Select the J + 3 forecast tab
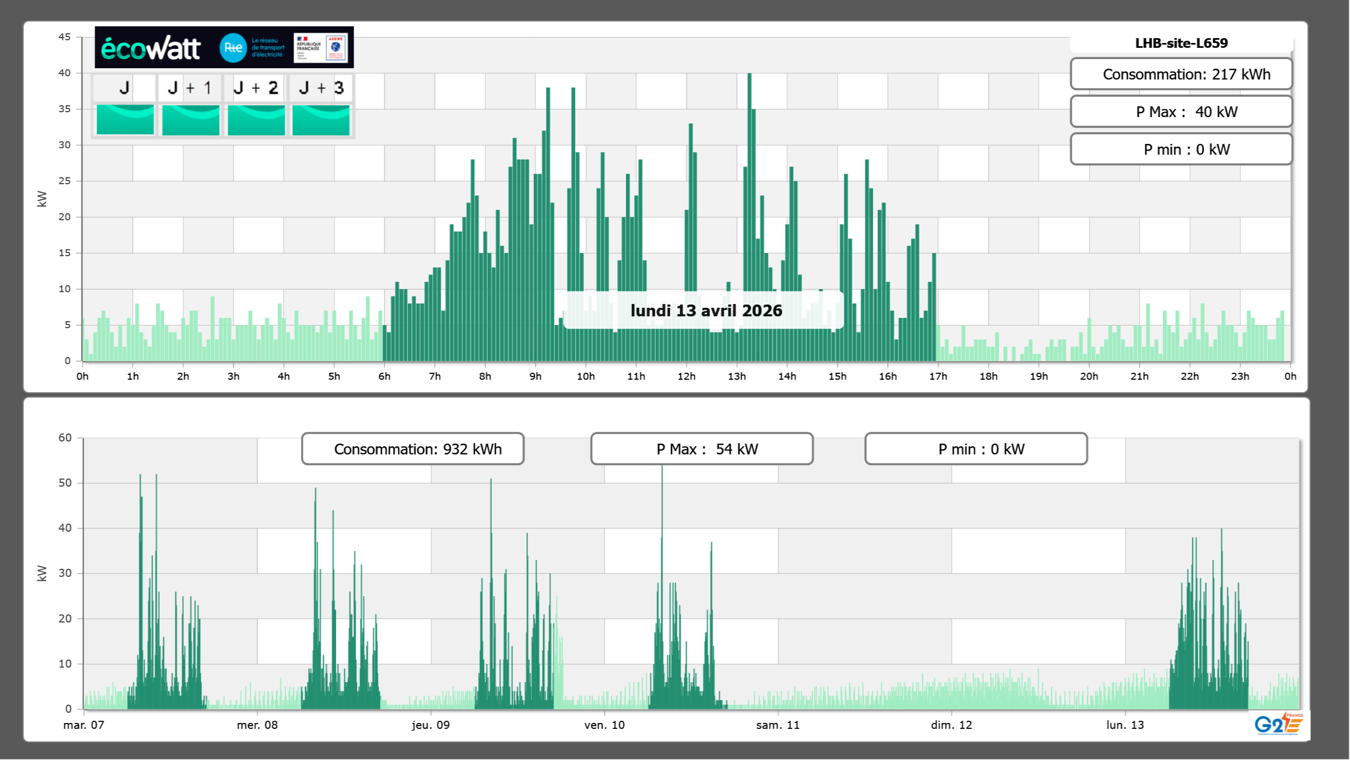 321,88
